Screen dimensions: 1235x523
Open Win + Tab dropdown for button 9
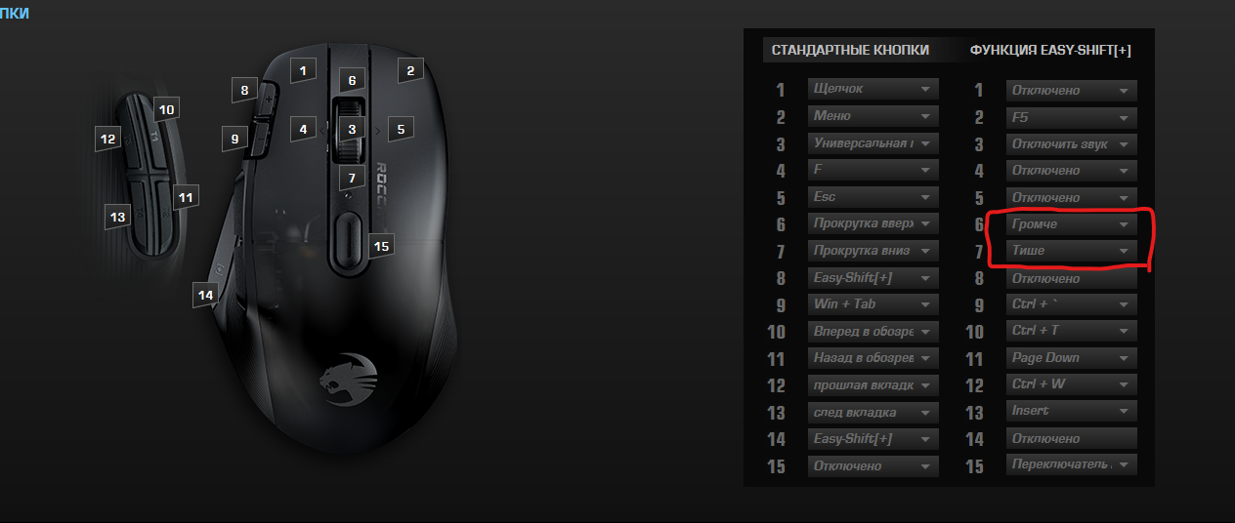tap(873, 304)
